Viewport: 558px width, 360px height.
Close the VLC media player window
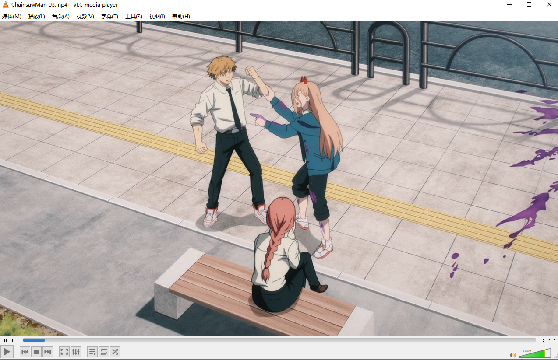pos(549,4)
